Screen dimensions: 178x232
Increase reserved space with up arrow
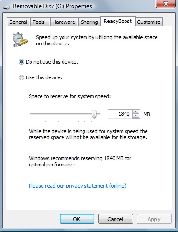136,112
